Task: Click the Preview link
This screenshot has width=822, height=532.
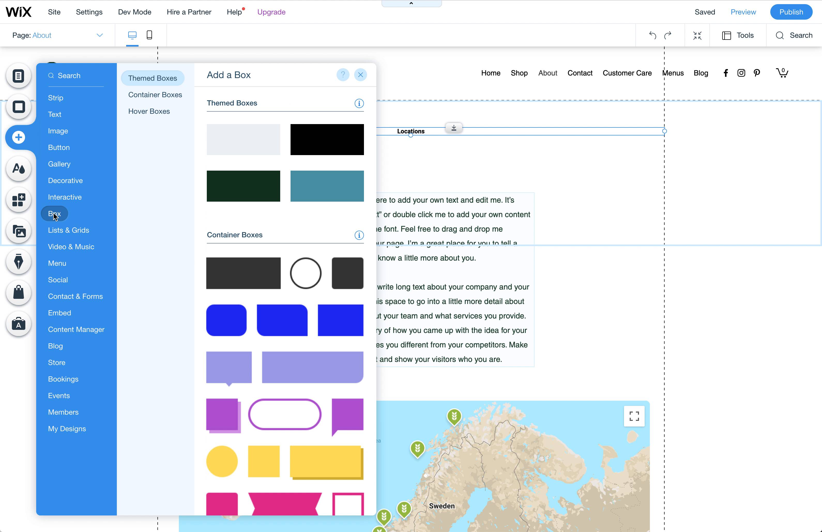Action: [743, 12]
